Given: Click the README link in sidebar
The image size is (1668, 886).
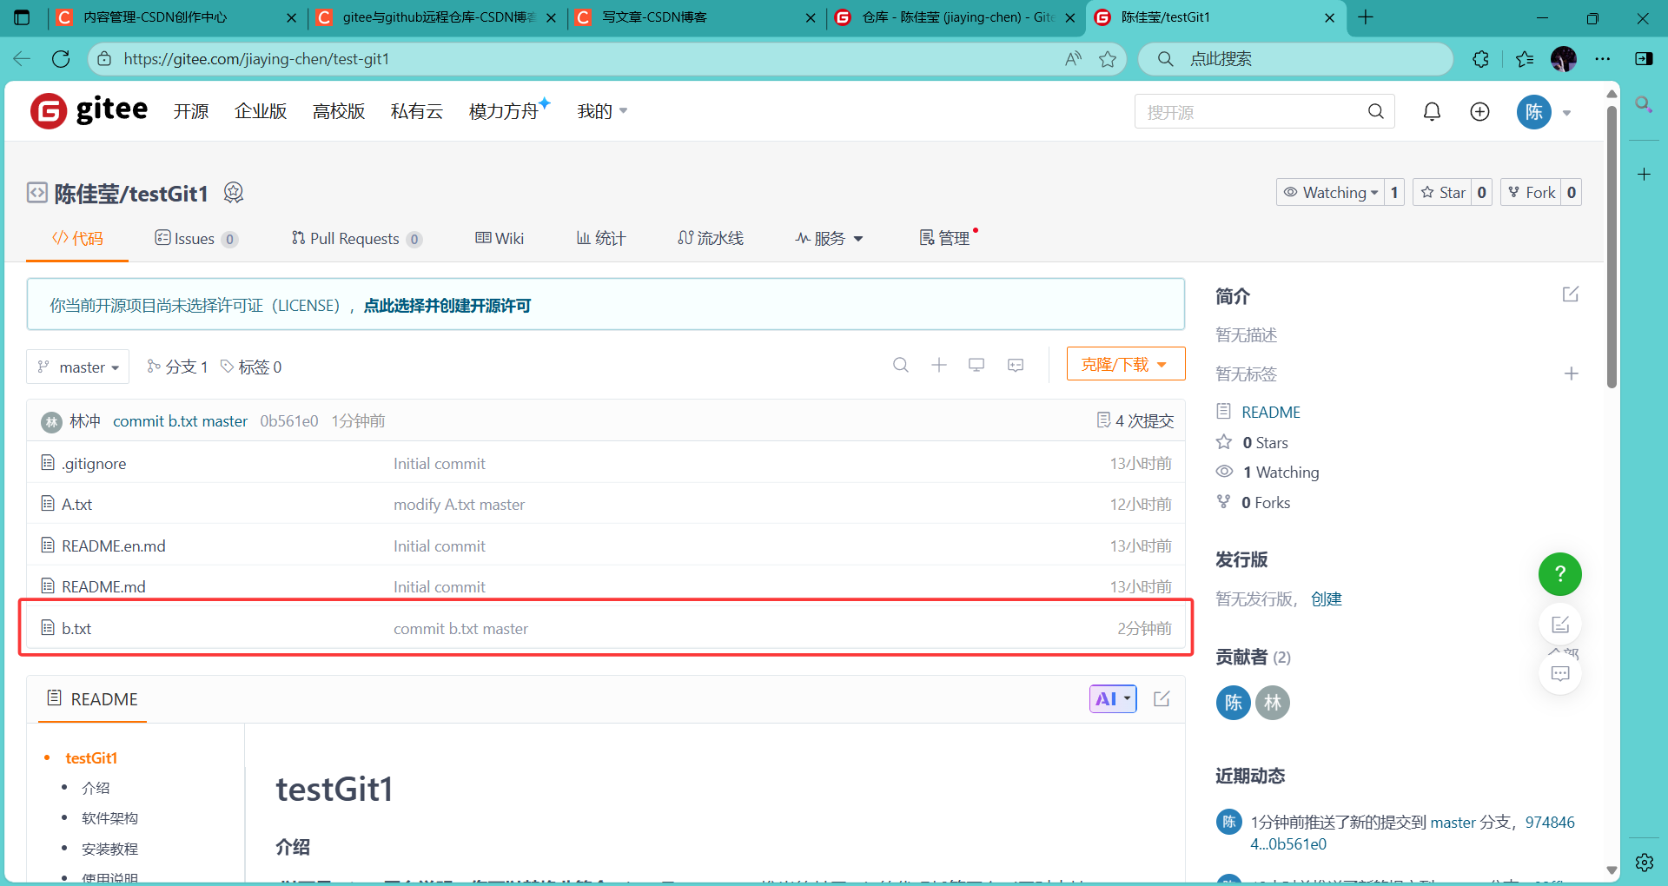Looking at the screenshot, I should pos(1271,412).
